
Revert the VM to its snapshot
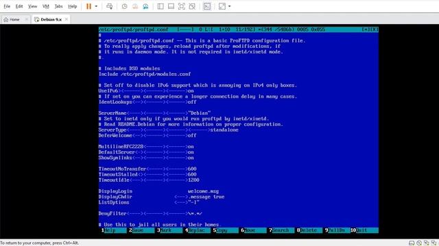tap(135, 6)
